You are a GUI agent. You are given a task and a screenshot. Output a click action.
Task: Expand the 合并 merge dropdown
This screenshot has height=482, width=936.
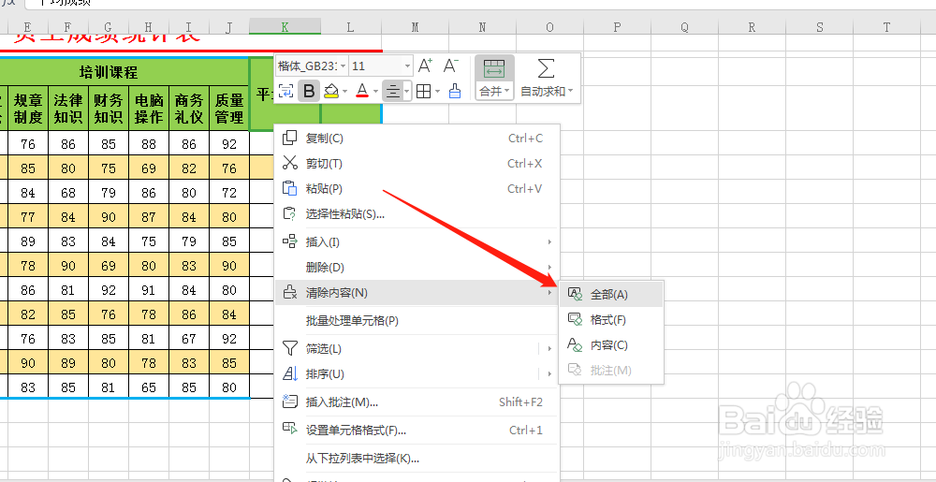(494, 92)
